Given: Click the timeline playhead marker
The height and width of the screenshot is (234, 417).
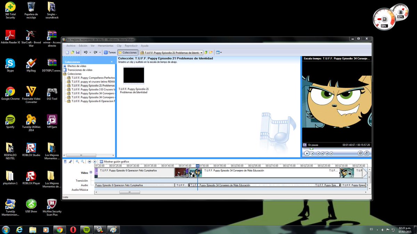Looking at the screenshot, I should click(x=198, y=166).
